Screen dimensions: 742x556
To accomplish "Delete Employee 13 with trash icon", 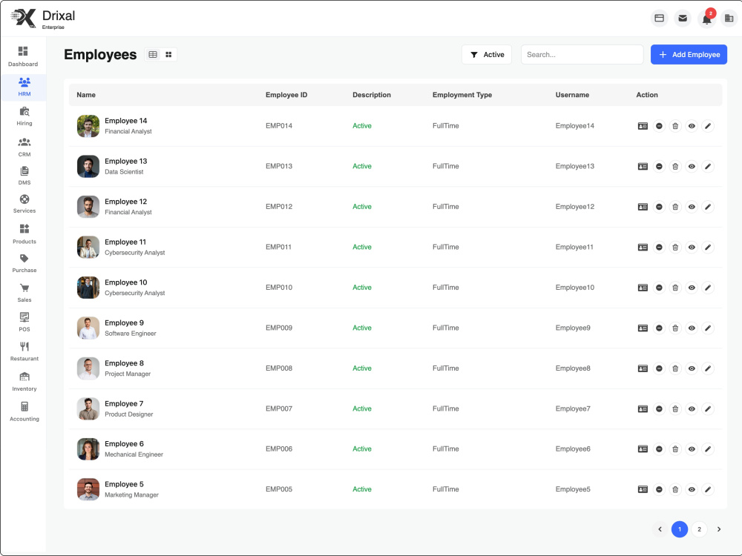I will [675, 166].
